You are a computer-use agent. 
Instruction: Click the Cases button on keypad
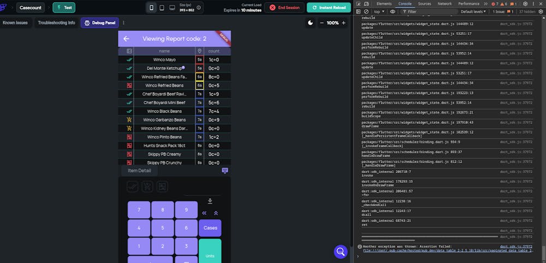(x=210, y=228)
